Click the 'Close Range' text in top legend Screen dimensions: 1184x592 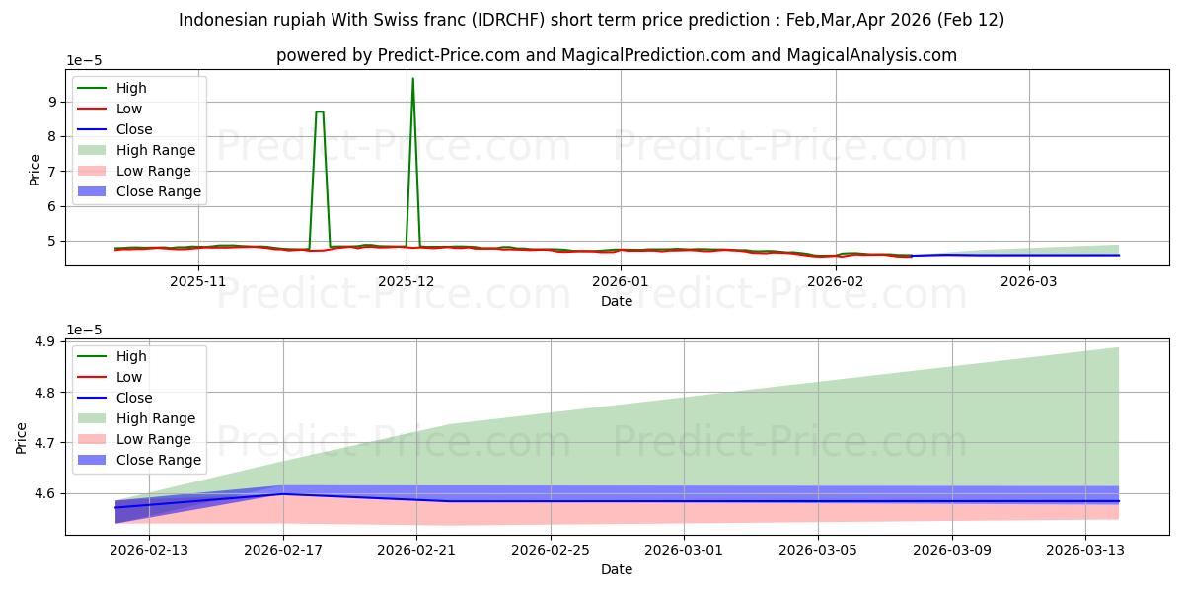(159, 192)
